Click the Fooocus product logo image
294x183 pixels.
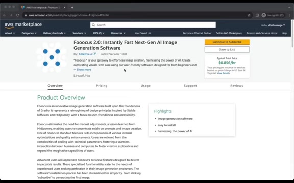tap(52, 57)
